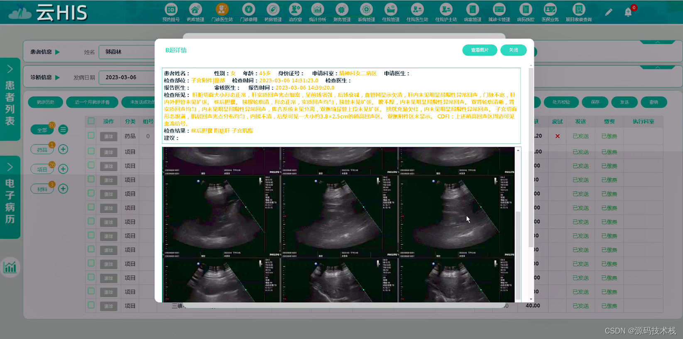Select the 药品 category filter

[x=42, y=150]
